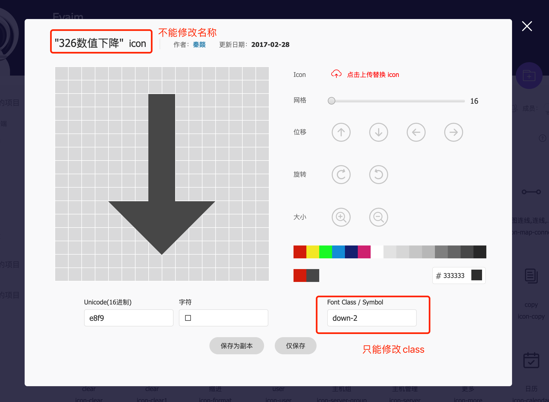Shift icon downward with down arrow

(379, 132)
